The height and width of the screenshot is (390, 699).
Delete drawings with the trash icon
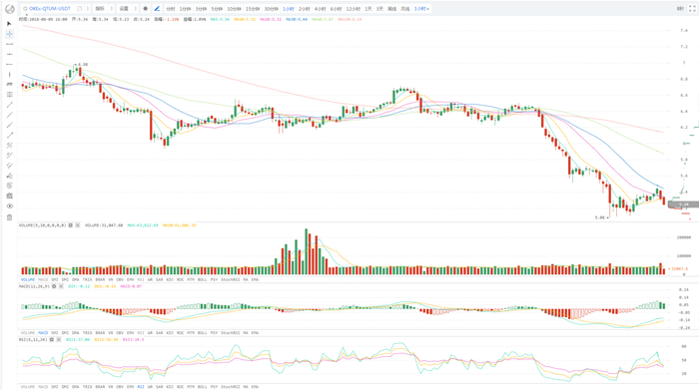9,217
